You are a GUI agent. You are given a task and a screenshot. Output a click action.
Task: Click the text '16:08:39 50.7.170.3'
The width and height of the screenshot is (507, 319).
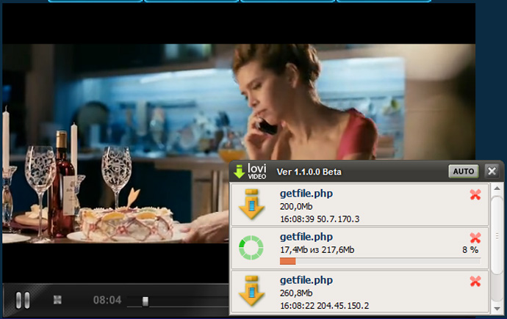320,219
